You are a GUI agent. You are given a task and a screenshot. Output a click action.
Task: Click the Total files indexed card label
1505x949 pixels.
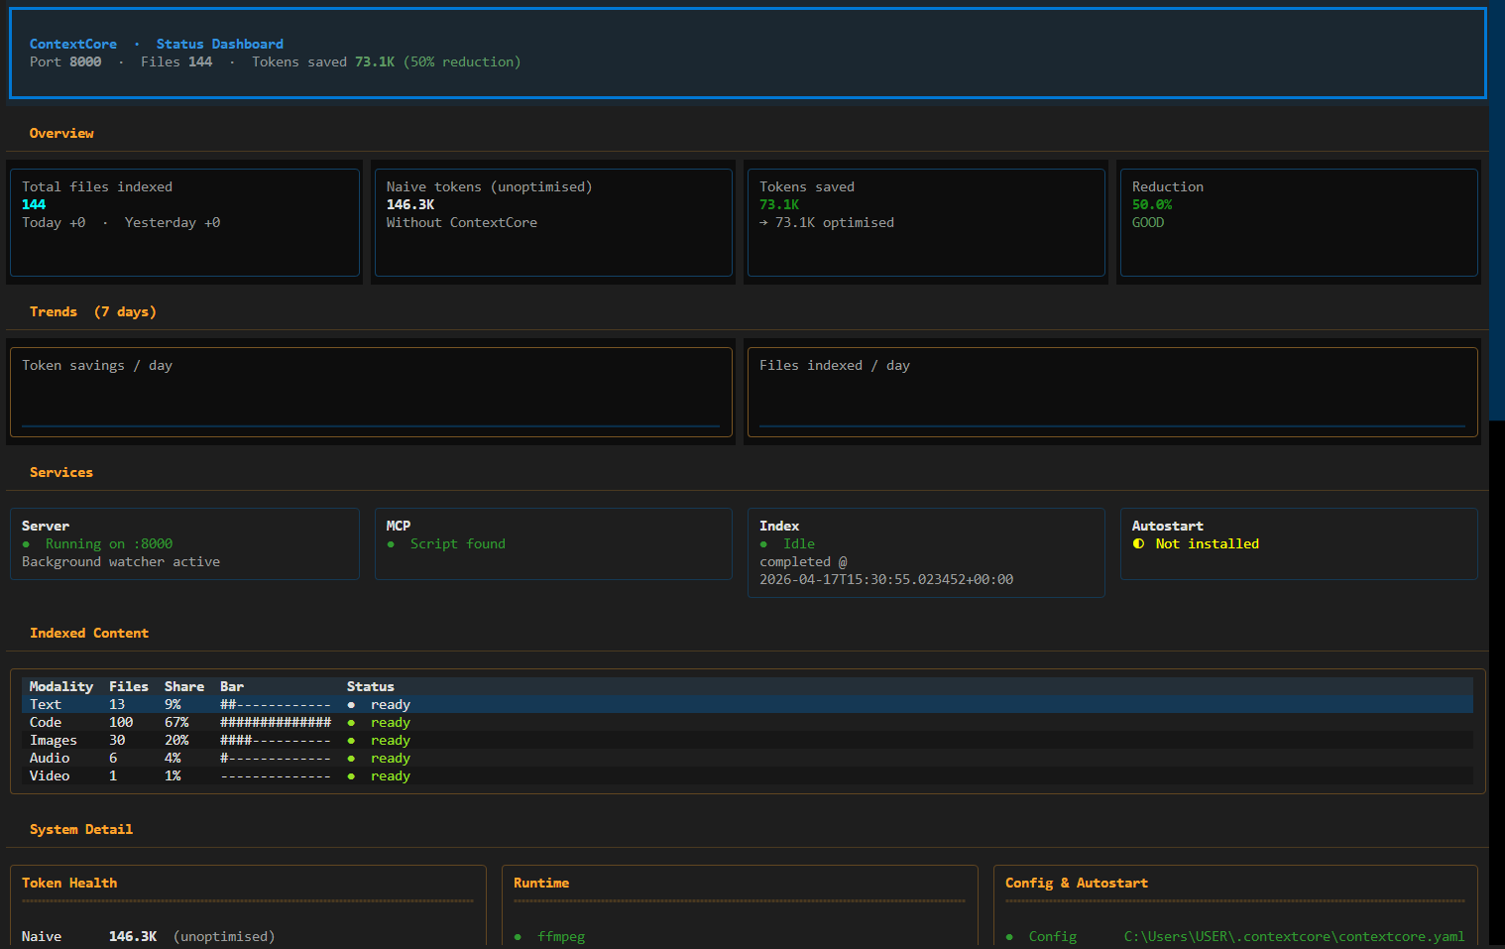(x=97, y=186)
